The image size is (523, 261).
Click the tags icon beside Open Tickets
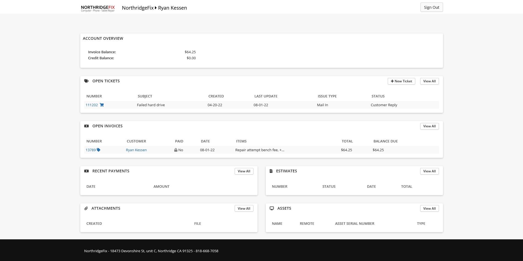click(x=86, y=81)
